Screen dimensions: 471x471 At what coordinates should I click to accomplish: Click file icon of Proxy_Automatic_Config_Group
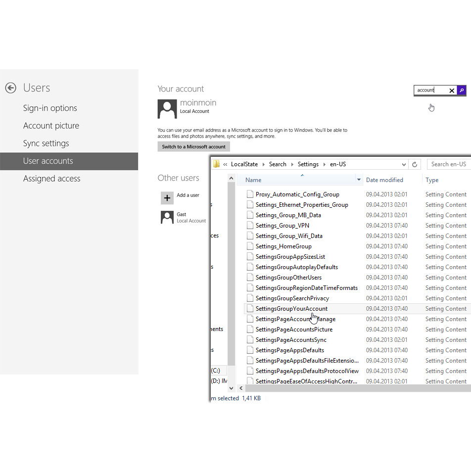250,194
